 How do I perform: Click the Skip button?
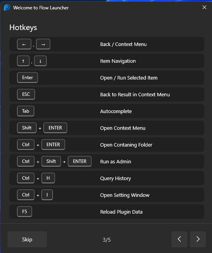point(27,239)
